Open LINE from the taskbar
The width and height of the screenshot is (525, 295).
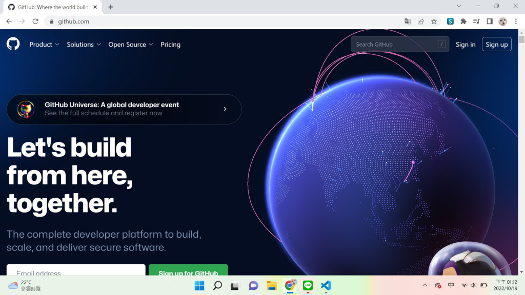[x=308, y=286]
